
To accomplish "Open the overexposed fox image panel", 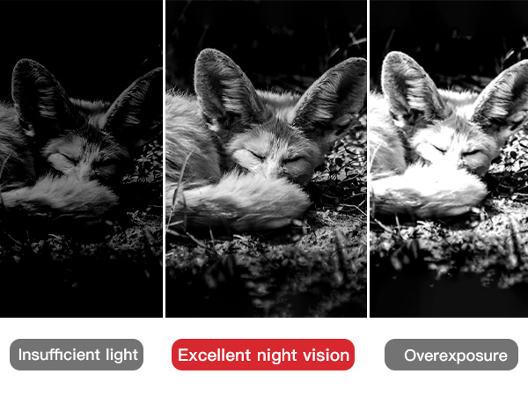I will click(449, 158).
